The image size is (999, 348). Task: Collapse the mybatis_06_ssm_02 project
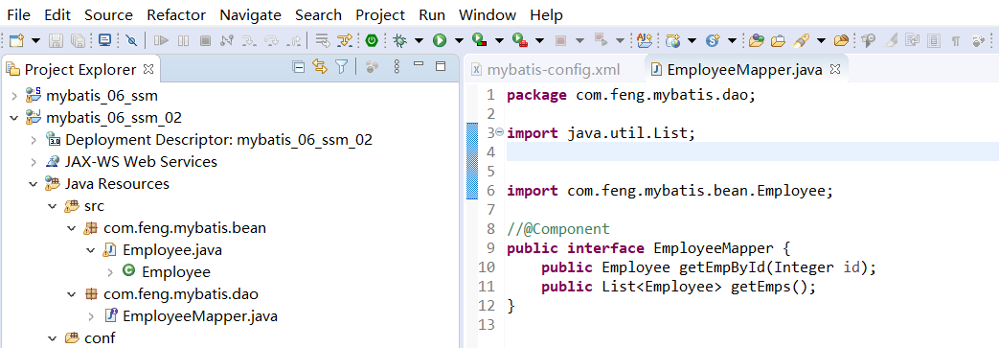pyautogui.click(x=14, y=118)
